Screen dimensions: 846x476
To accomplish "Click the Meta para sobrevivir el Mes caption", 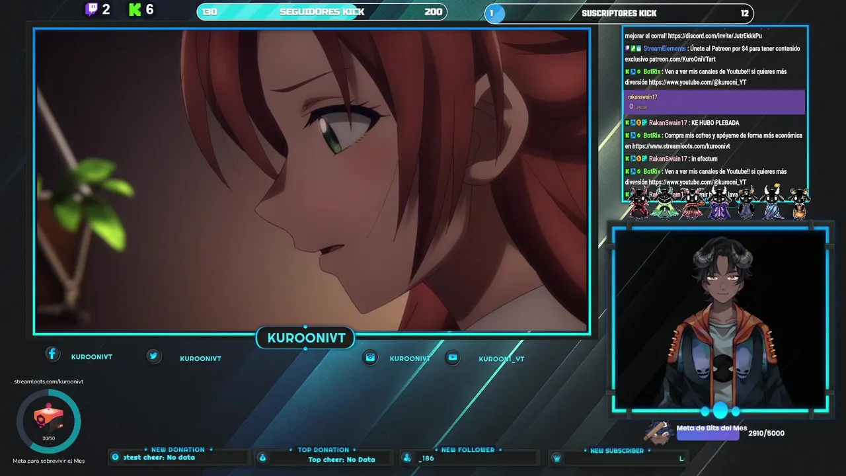I will (49, 461).
